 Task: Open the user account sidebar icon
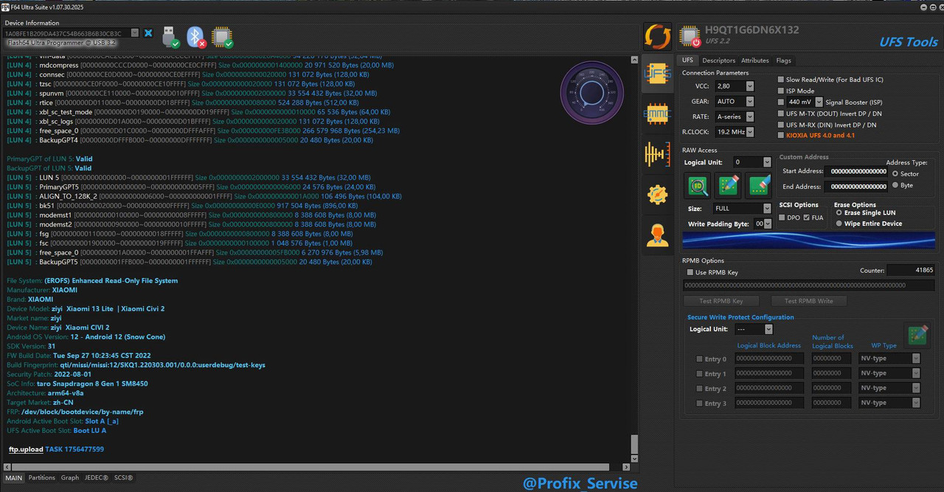pyautogui.click(x=657, y=234)
